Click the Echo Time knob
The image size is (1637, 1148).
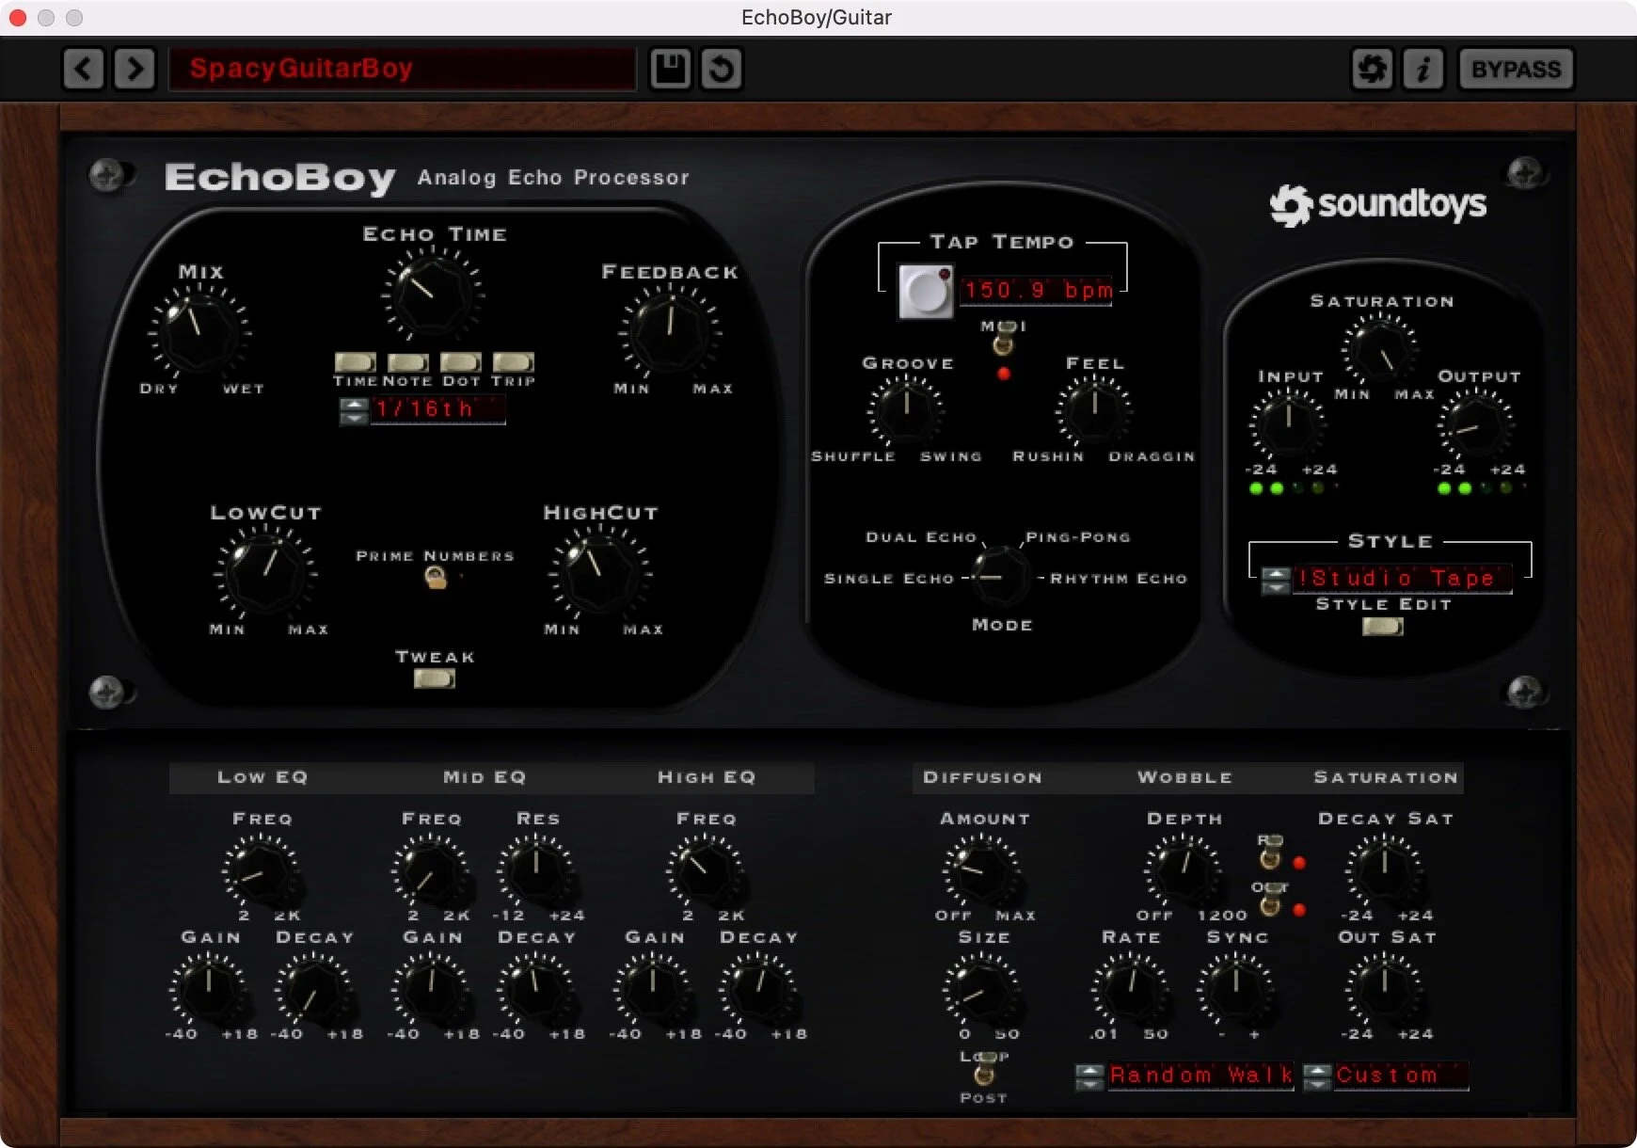click(433, 292)
